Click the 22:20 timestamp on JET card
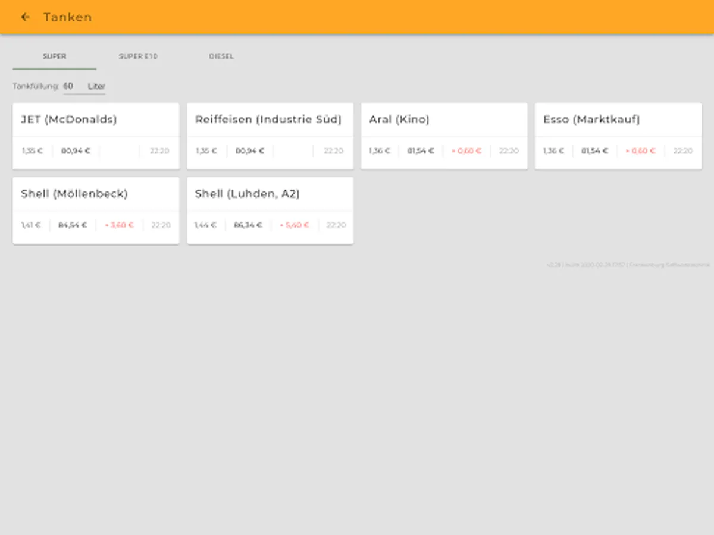This screenshot has height=535, width=714. point(159,151)
